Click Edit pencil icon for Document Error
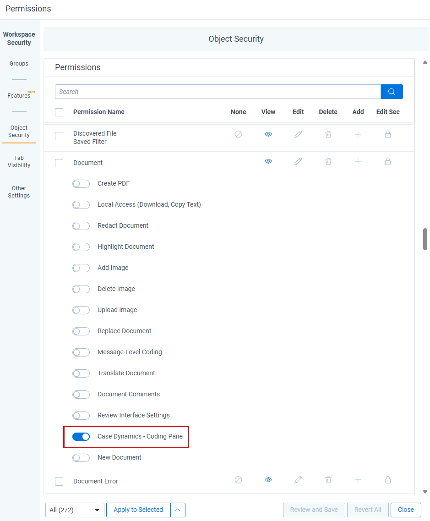The height and width of the screenshot is (521, 430). (298, 480)
